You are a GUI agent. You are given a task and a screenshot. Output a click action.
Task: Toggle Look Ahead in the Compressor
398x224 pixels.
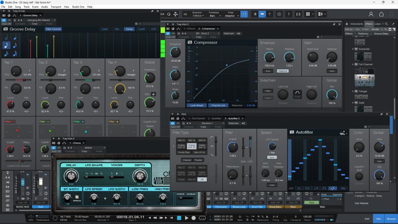[x=197, y=105]
